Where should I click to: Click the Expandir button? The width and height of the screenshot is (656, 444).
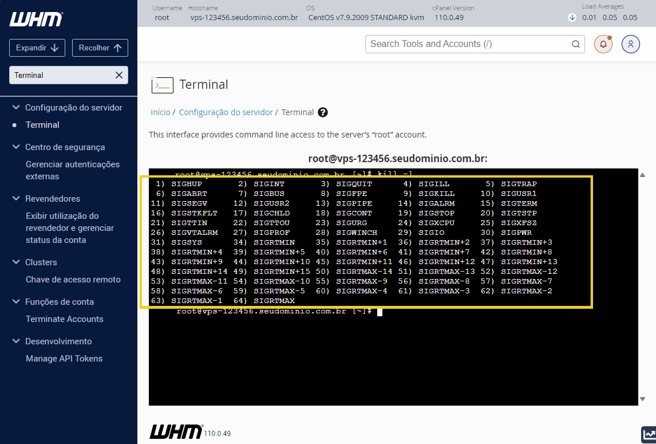point(37,48)
